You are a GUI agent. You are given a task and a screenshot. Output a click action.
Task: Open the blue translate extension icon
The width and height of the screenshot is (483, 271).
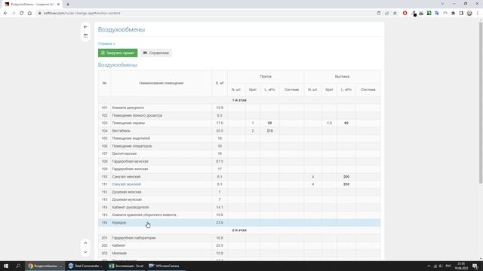437,14
